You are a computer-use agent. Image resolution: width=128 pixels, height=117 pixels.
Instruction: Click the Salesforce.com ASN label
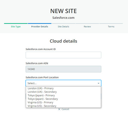[37, 63]
